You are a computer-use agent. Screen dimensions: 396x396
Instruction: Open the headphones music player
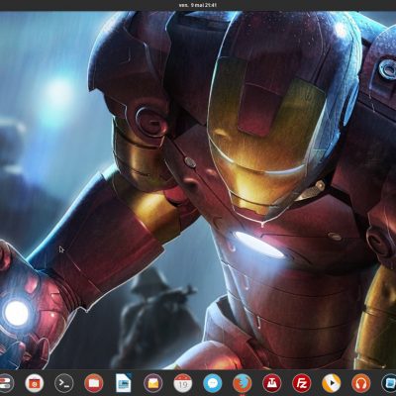coord(361,383)
